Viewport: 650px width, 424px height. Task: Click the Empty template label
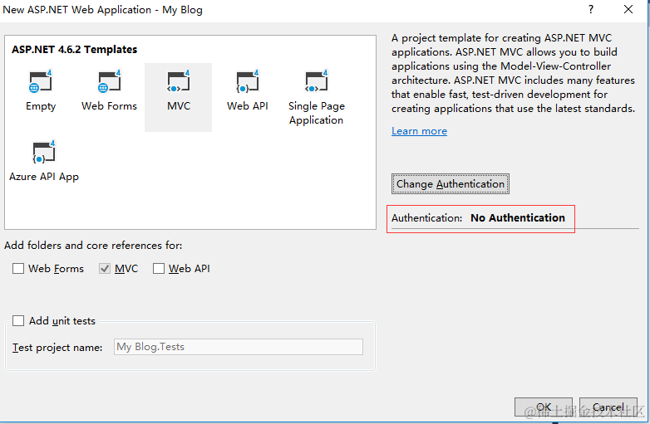pos(41,106)
